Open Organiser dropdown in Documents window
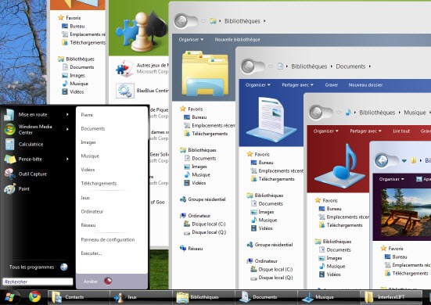431x305 pixels. (x=258, y=85)
